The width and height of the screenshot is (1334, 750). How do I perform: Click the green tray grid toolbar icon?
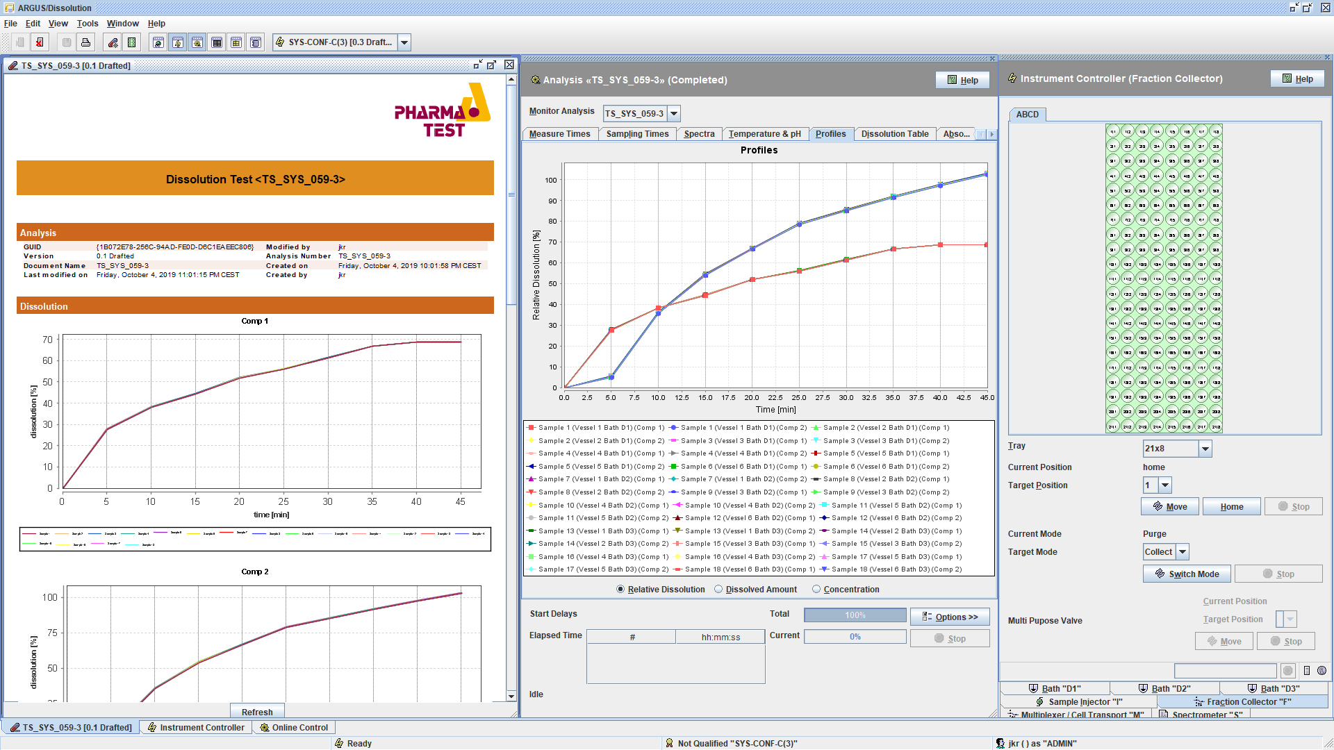(x=131, y=43)
